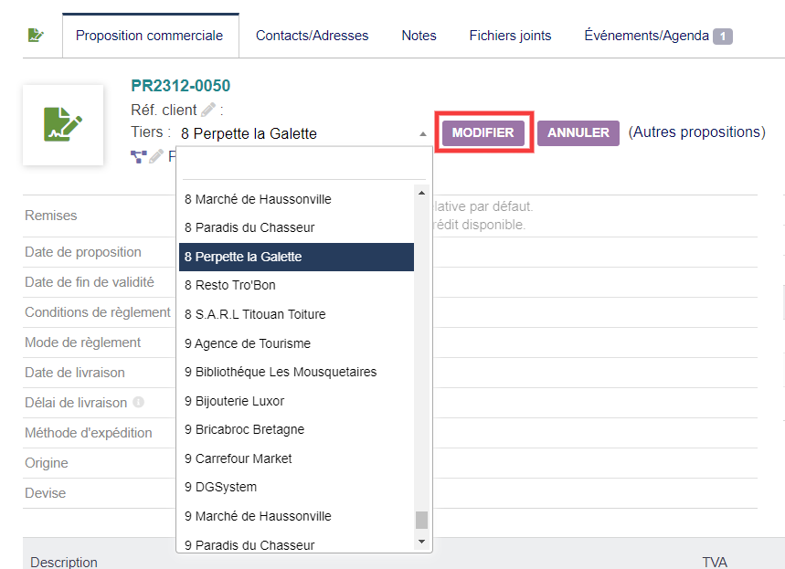Image resolution: width=785 pixels, height=569 pixels.
Task: Open the Contacts/Adresses tab
Action: coord(312,36)
